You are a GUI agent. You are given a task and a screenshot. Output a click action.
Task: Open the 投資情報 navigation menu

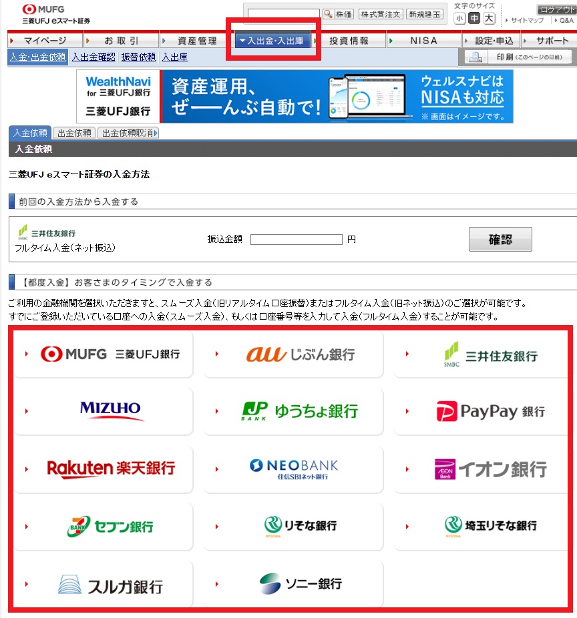[x=349, y=40]
